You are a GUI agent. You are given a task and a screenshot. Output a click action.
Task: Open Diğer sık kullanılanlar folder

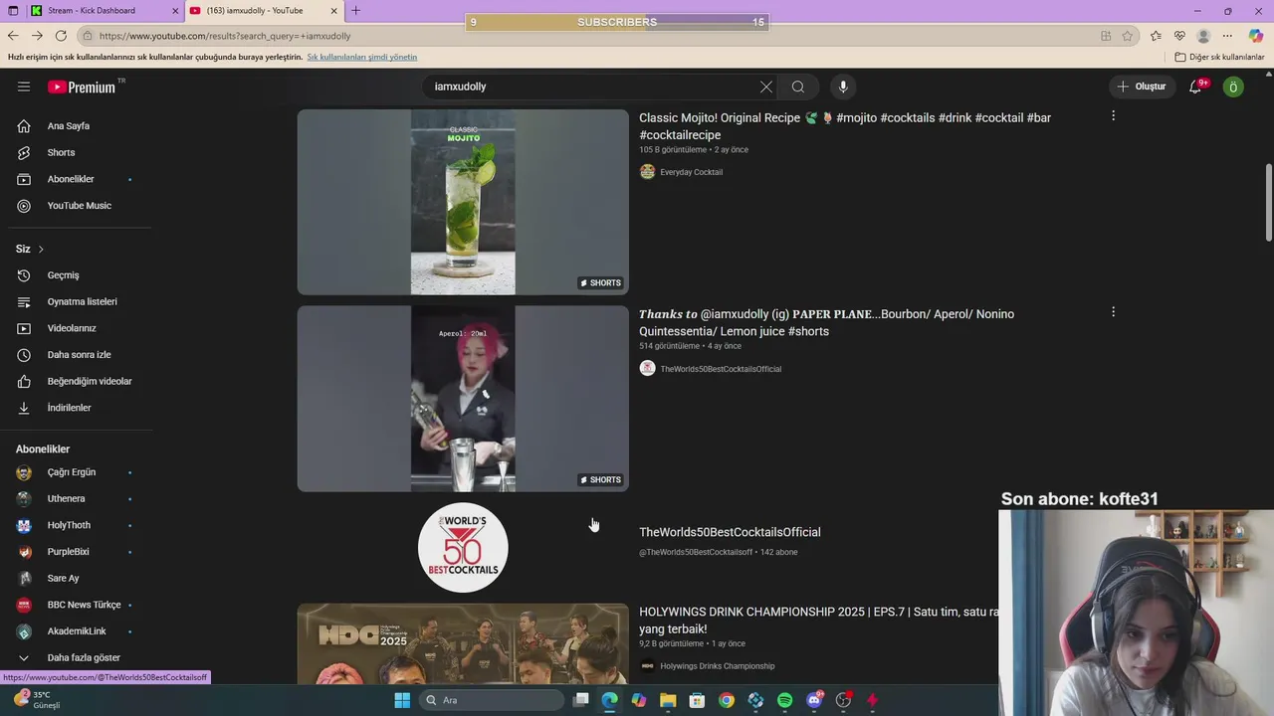[x=1219, y=57]
